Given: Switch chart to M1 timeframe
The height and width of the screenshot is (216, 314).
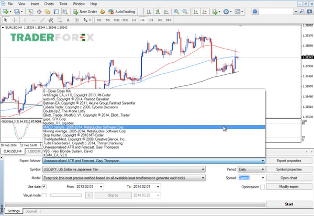Looking at the screenshot, I should click(99, 20).
